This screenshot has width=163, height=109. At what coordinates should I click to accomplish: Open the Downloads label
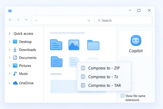(x=27, y=50)
